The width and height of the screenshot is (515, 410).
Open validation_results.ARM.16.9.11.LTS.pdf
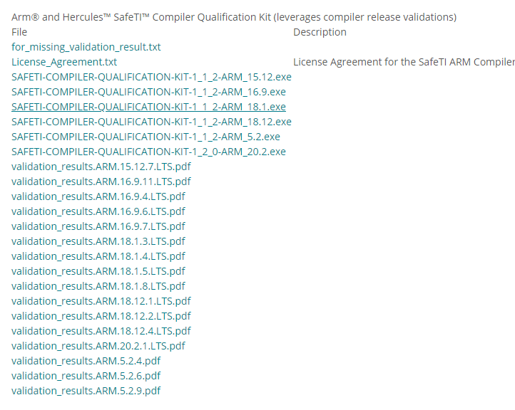[x=101, y=182]
